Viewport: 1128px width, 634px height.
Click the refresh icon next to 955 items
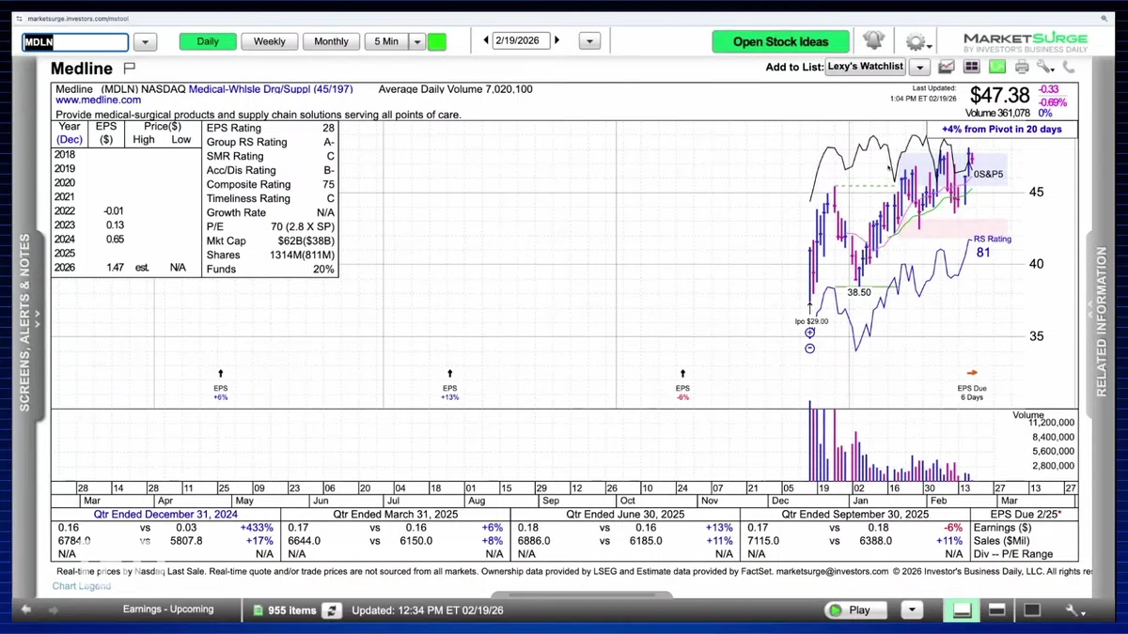[x=331, y=611]
